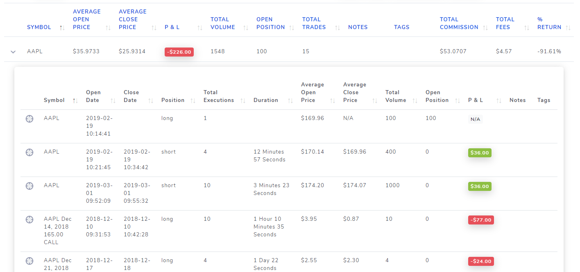Viewport: 580px width, 272px height.
Task: Open target icon for 10:21:45 short trade
Action: click(29, 152)
